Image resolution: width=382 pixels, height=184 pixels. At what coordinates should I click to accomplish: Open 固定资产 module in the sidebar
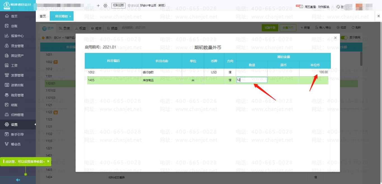[17, 56]
